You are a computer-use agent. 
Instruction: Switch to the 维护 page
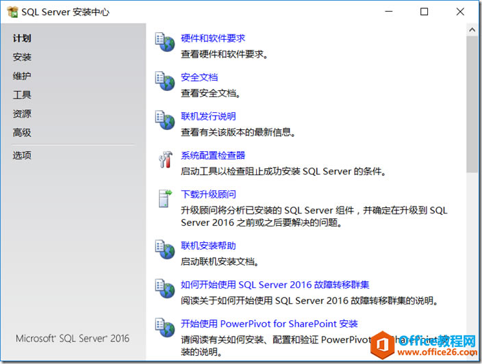click(x=22, y=76)
